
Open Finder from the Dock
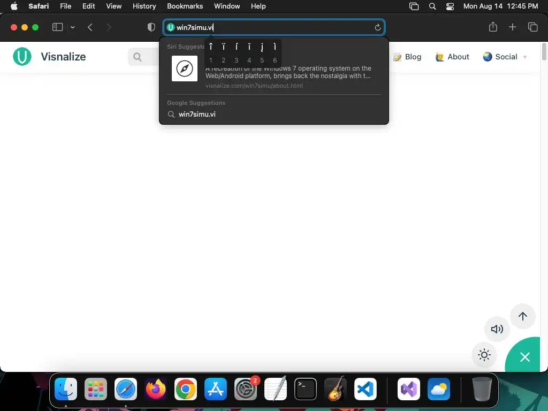click(66, 389)
